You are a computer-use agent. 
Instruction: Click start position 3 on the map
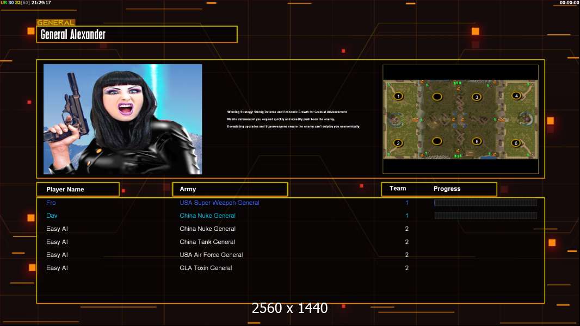(x=477, y=97)
